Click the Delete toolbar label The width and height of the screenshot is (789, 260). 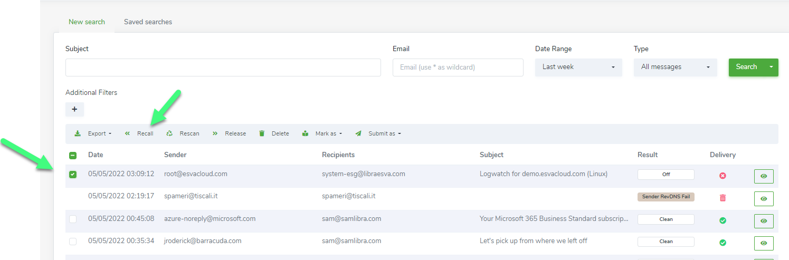pyautogui.click(x=280, y=133)
